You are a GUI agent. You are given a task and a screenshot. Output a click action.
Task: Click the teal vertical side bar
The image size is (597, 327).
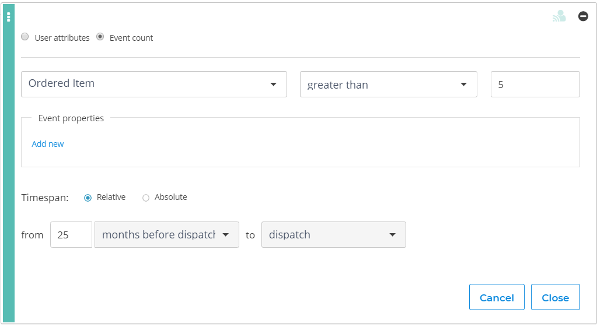pyautogui.click(x=9, y=163)
